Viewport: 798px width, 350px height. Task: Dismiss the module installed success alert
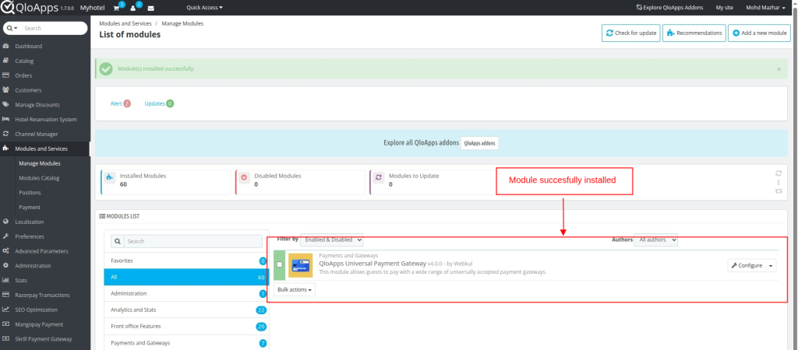(x=778, y=68)
